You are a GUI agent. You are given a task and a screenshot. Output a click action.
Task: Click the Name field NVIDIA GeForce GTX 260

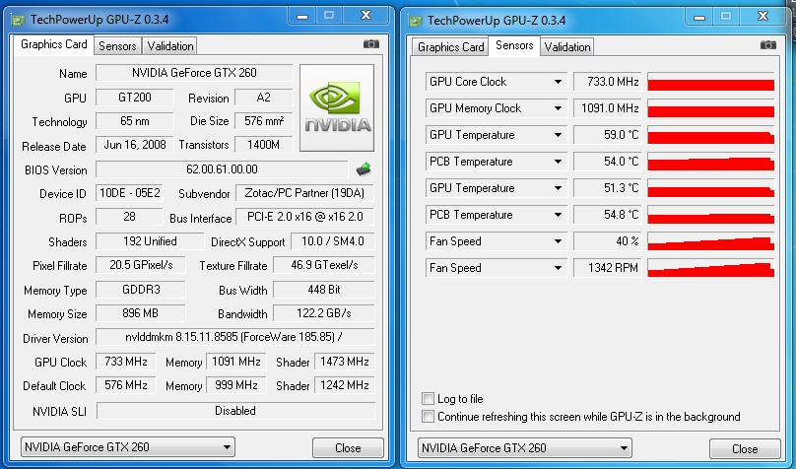point(194,73)
